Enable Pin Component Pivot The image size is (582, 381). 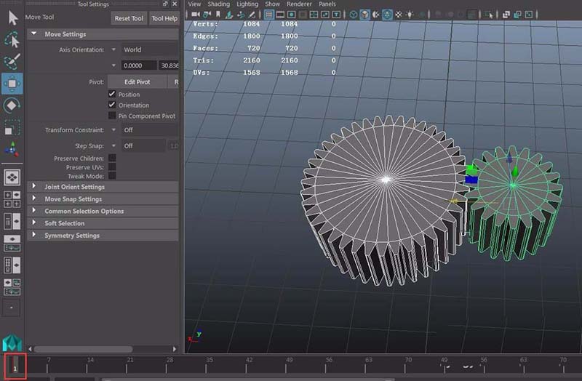pos(112,116)
